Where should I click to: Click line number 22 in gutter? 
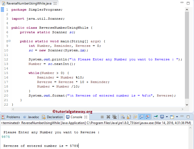tap(6, 105)
